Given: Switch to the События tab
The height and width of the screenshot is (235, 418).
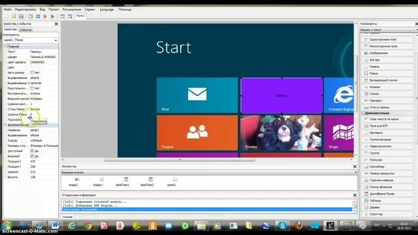Looking at the screenshot, I should tap(26, 30).
